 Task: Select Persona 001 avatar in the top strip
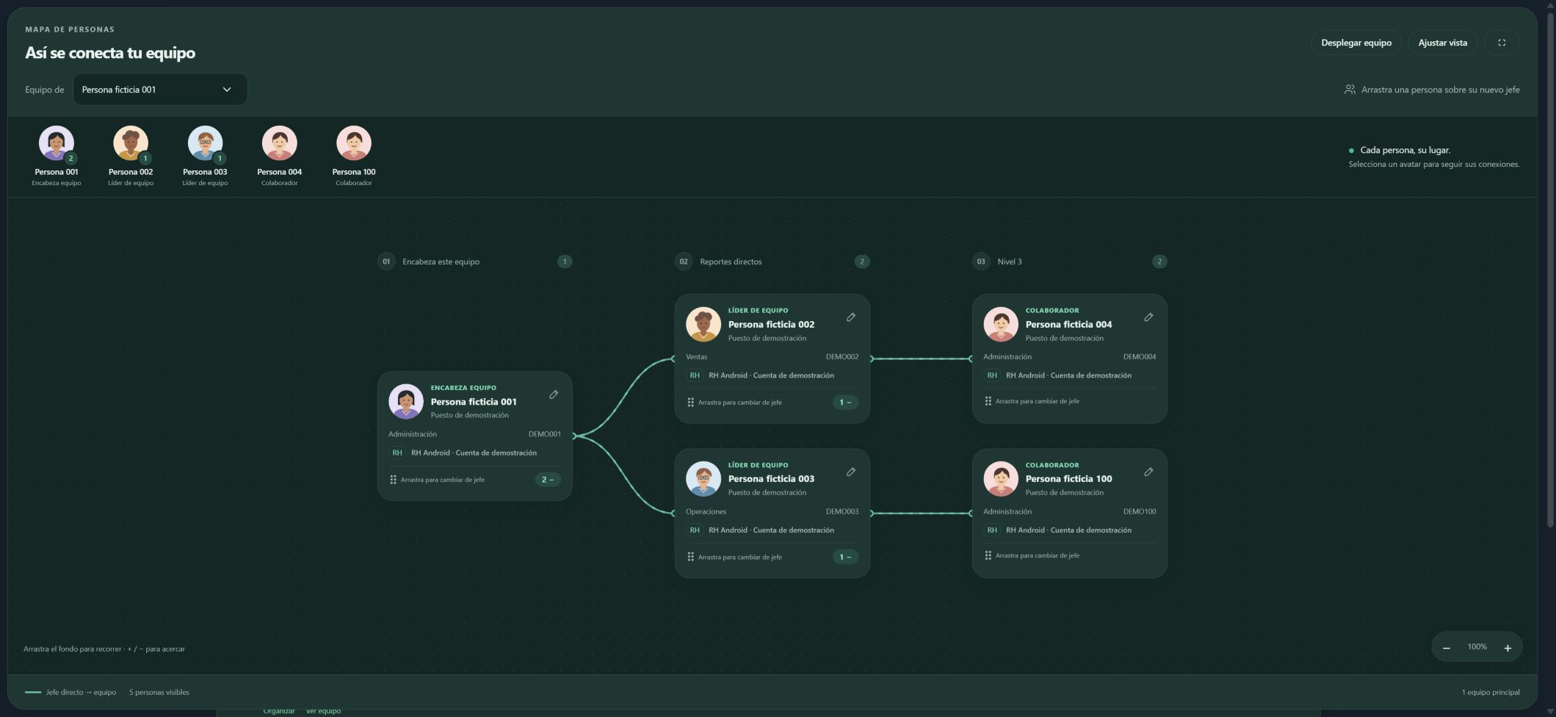pyautogui.click(x=57, y=143)
